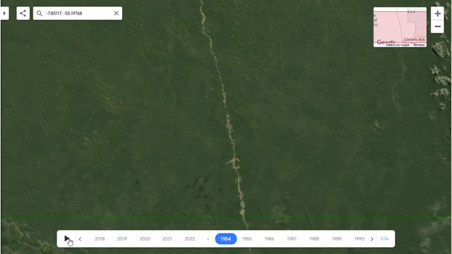
Task: Open the share link icon
Action: point(23,13)
